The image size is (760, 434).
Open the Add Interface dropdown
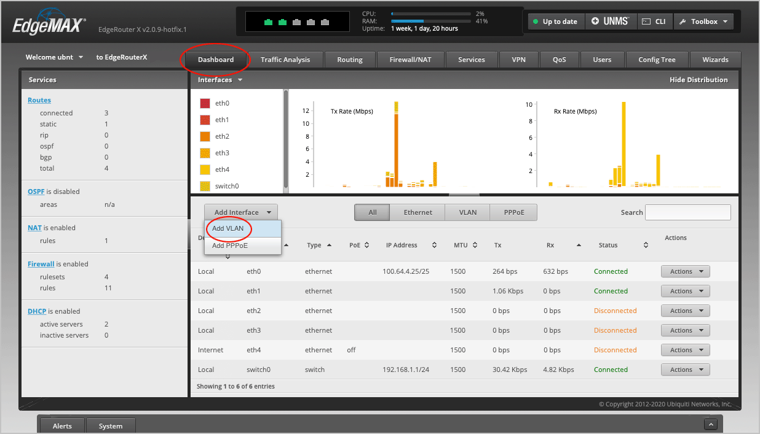241,212
